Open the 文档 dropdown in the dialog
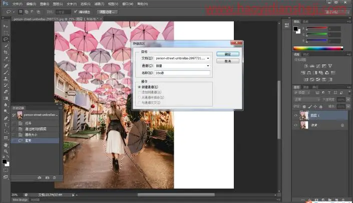The width and height of the screenshot is (353, 203). point(208,58)
